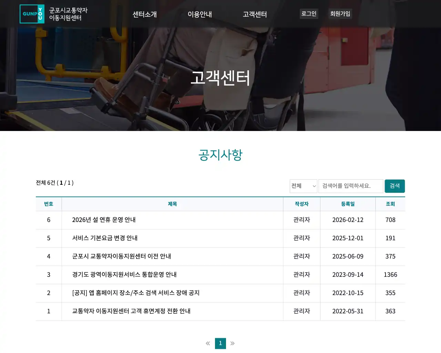Click the date 2025-06-09
Screen dimensions: 441x353
[348, 256]
